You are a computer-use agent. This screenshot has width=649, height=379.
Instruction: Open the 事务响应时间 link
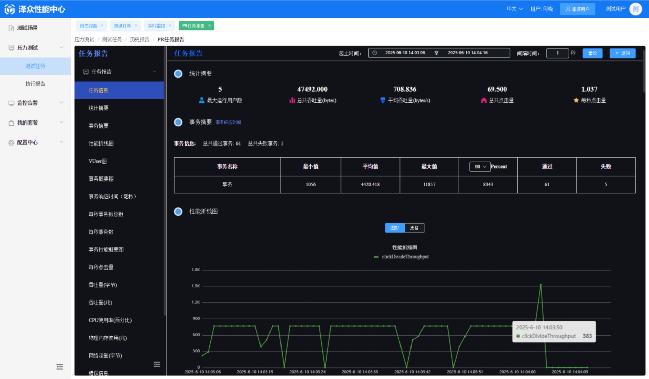click(x=229, y=122)
